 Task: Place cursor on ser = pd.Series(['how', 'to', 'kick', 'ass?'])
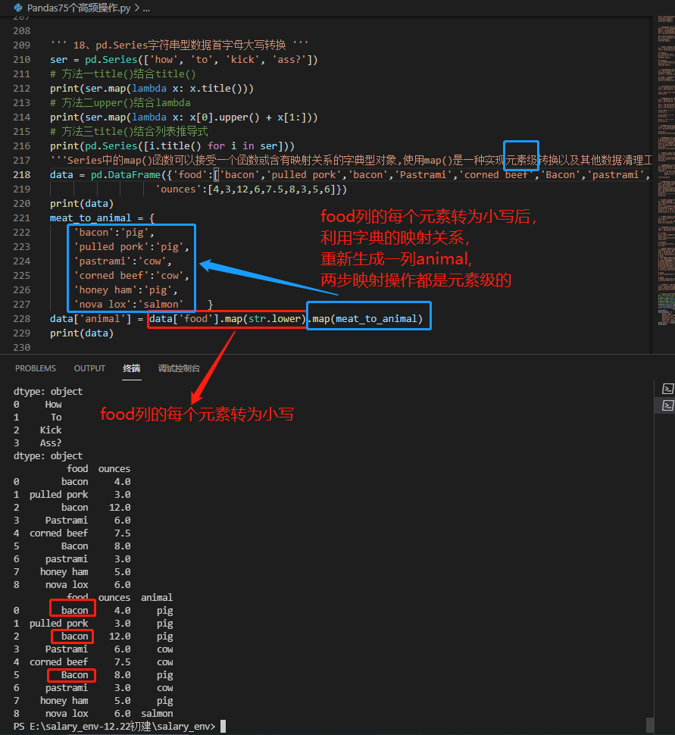tap(184, 60)
